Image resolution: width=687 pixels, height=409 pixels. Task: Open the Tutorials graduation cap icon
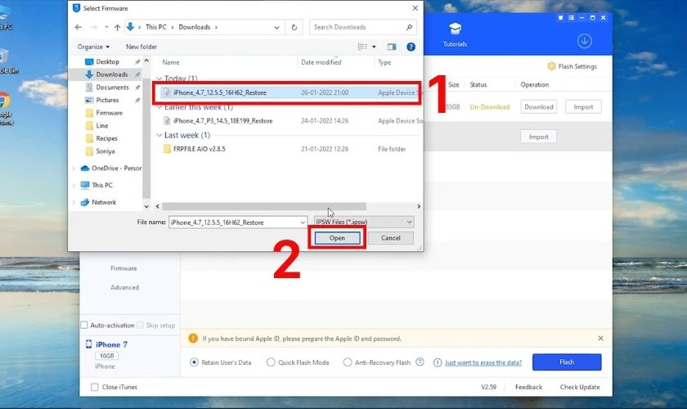click(x=455, y=29)
